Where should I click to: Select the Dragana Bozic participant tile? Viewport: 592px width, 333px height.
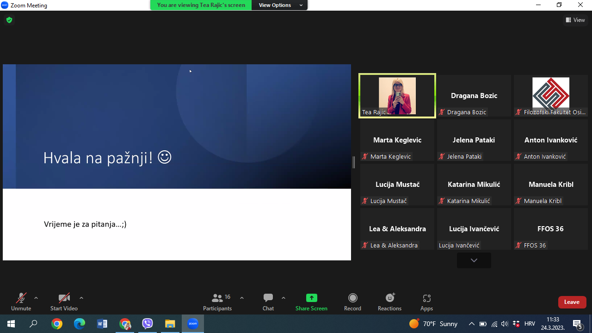pyautogui.click(x=474, y=96)
